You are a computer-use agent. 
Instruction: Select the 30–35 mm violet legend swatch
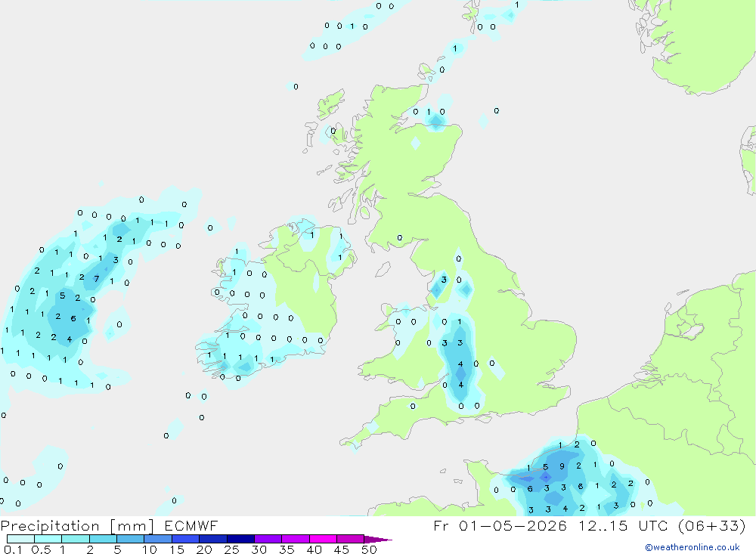[x=268, y=539]
